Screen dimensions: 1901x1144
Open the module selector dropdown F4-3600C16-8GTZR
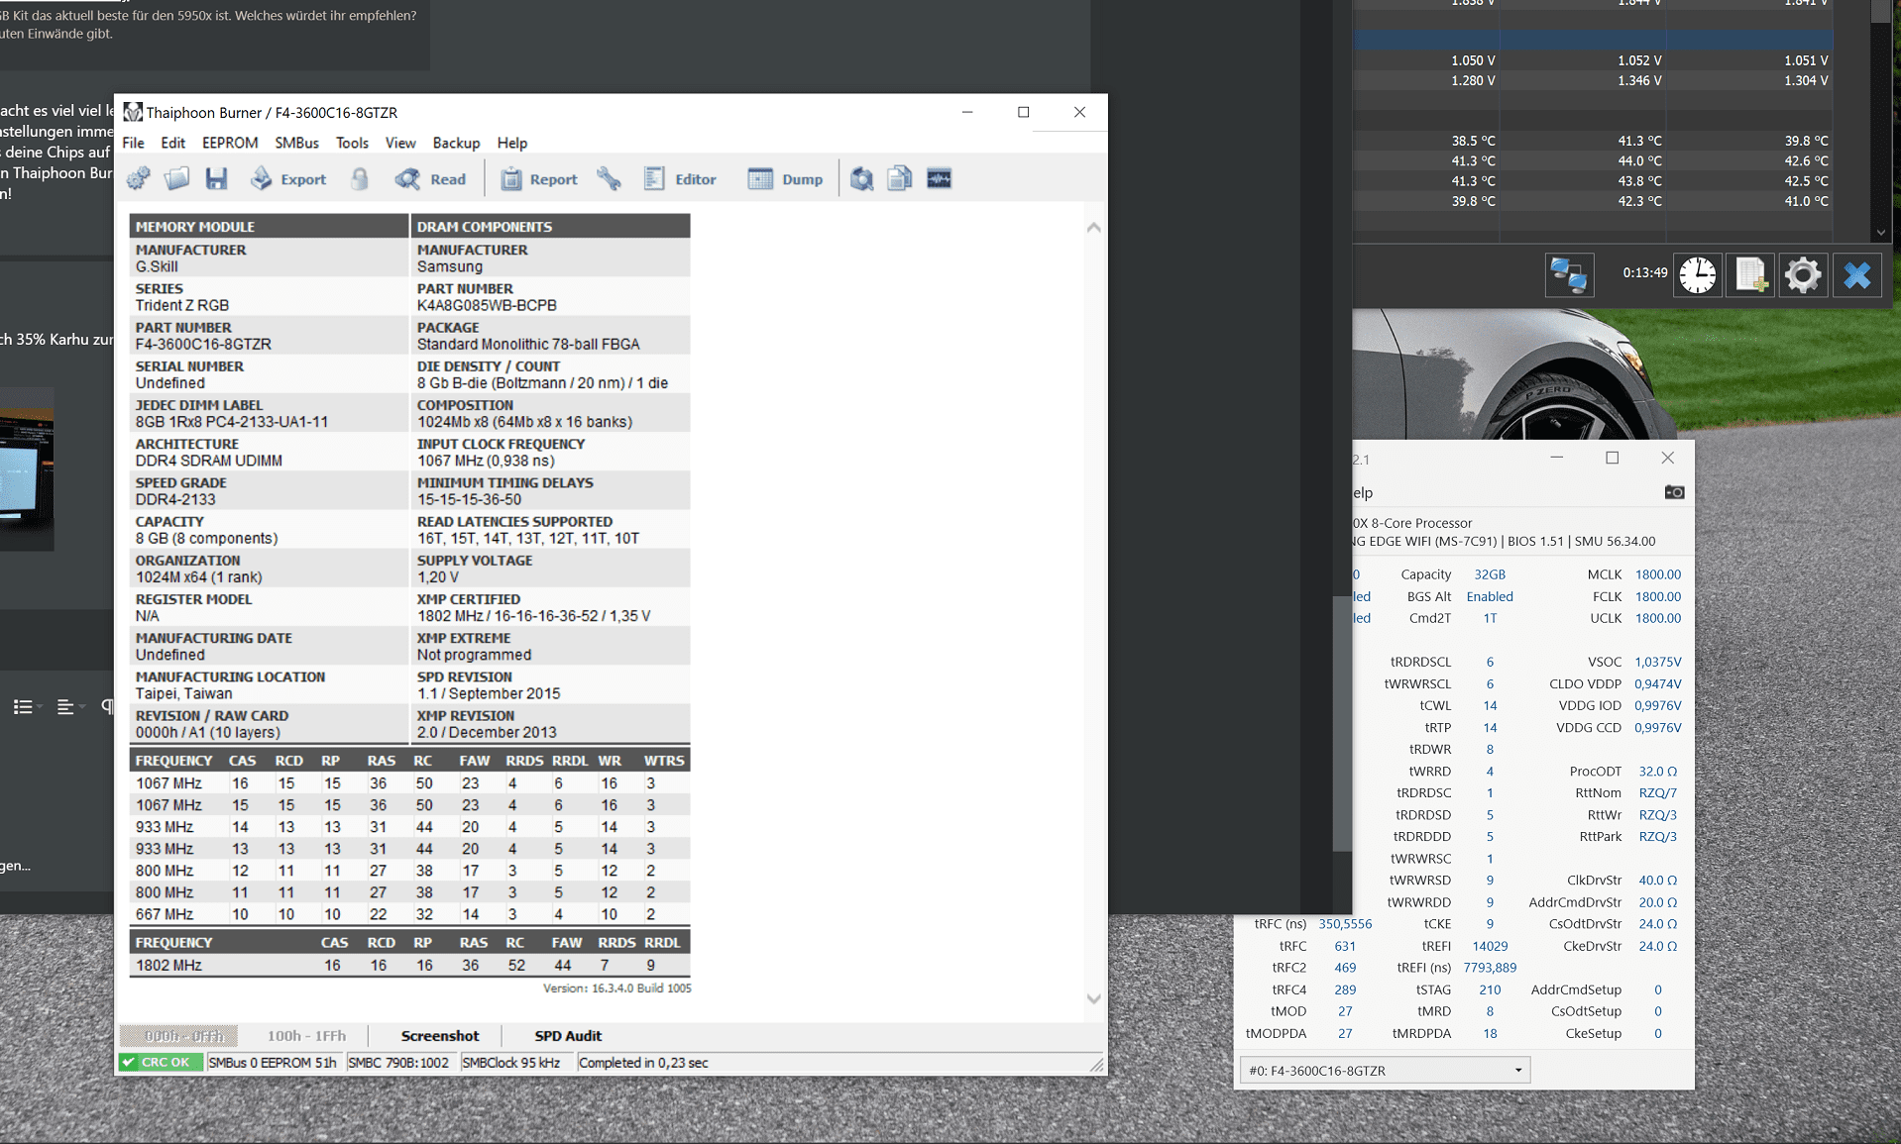pyautogui.click(x=1385, y=1070)
